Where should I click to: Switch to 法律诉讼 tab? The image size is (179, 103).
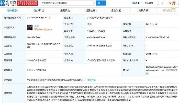click(39, 11)
